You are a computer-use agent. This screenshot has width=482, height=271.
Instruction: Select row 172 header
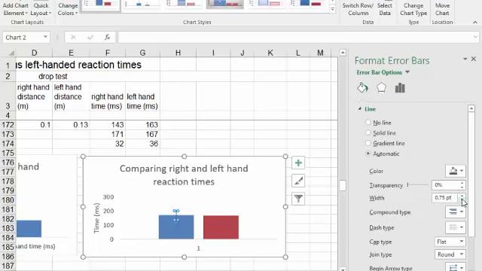pyautogui.click(x=8, y=125)
